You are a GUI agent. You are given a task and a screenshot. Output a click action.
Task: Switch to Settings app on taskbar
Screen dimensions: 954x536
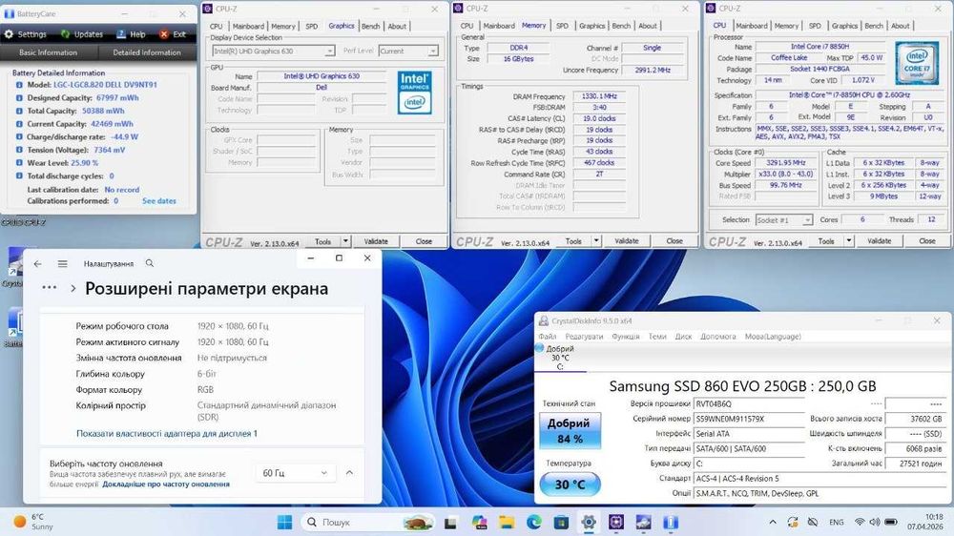point(589,522)
